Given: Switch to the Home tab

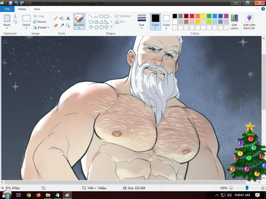Looking at the screenshot, I should click(x=22, y=9).
